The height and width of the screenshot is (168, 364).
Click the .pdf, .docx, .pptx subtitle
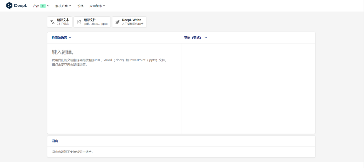coord(96,24)
